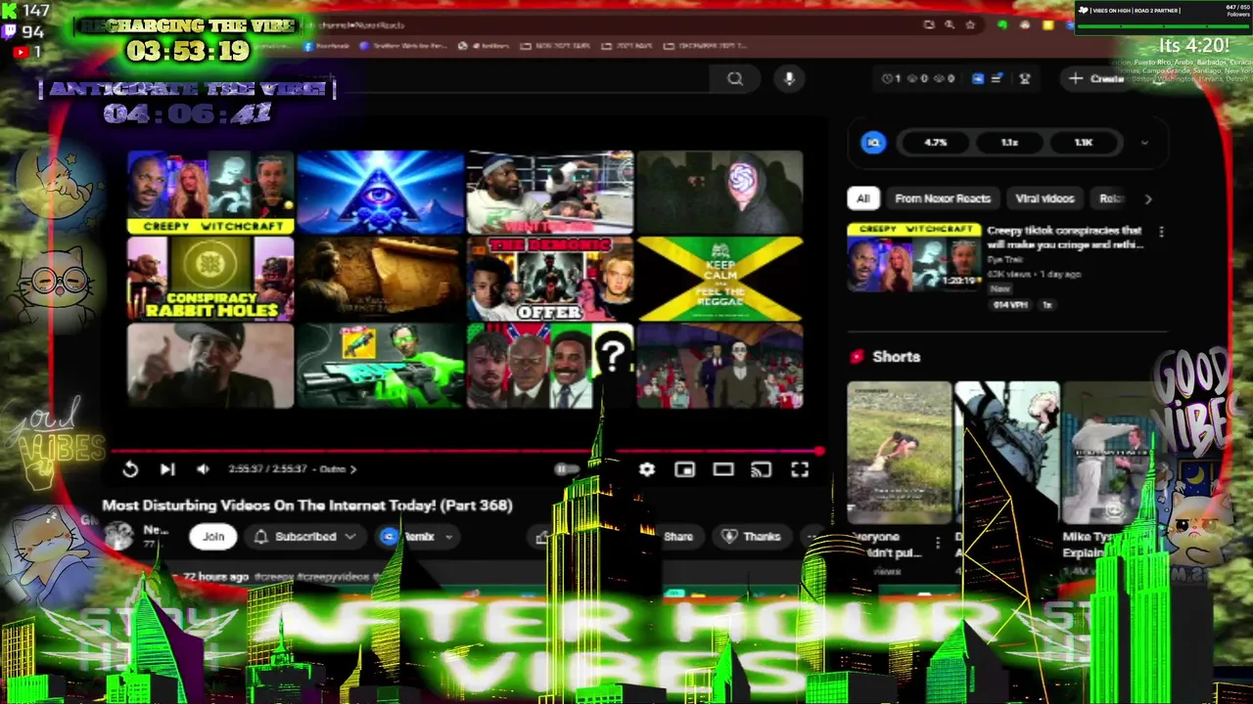Replay the video with the replay icon

(130, 469)
